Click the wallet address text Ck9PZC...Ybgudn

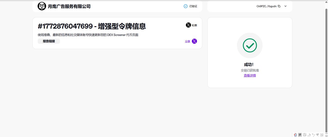coord(266,6)
